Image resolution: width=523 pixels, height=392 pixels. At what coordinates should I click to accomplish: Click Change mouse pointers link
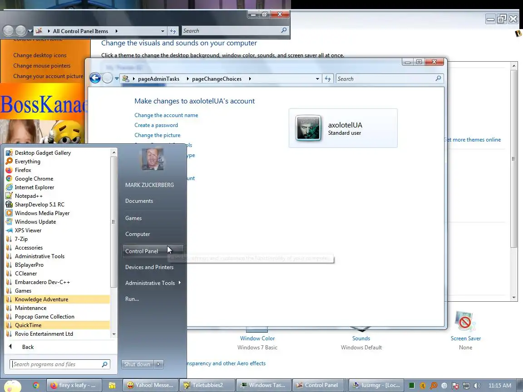[42, 66]
